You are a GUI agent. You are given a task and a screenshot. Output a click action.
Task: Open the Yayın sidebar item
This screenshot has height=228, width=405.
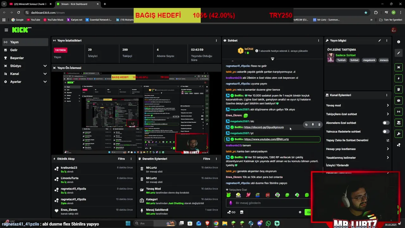point(25,42)
